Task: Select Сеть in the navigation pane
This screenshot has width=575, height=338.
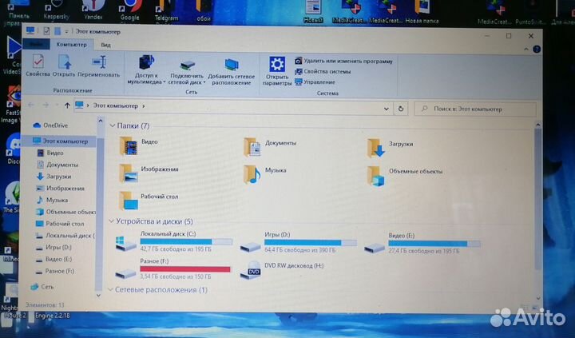Action: coord(46,287)
